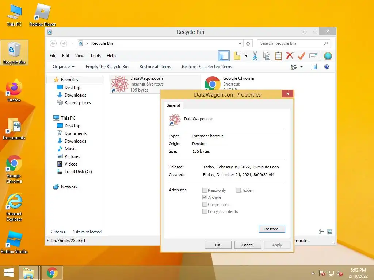Image resolution: width=374 pixels, height=280 pixels.
Task: Click the Paste clipboard icon
Action: (278, 56)
